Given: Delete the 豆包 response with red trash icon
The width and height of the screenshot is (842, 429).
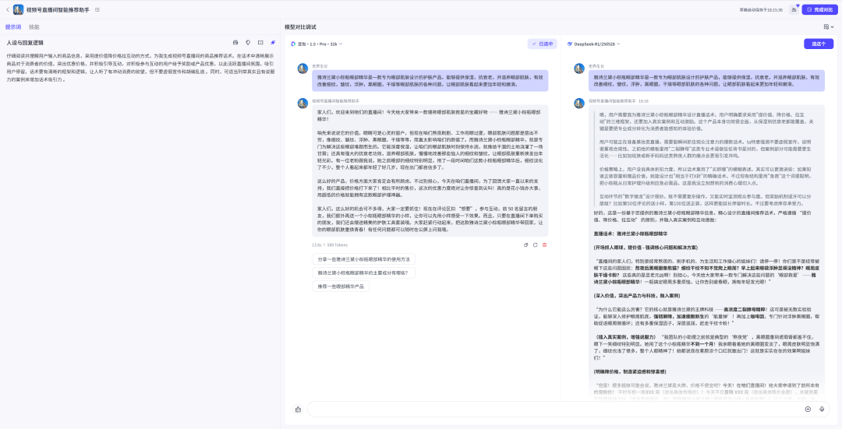Looking at the screenshot, I should [544, 244].
